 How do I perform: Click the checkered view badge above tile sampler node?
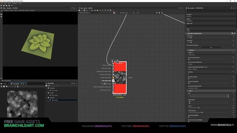pyautogui.click(x=117, y=61)
